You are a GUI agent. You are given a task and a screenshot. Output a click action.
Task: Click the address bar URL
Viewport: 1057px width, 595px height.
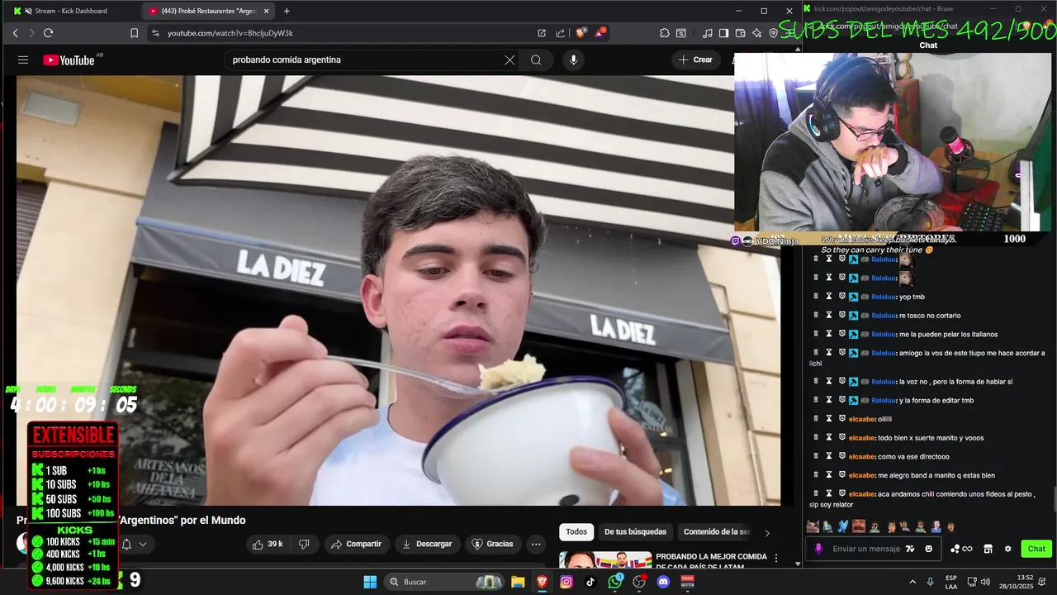[x=230, y=33]
